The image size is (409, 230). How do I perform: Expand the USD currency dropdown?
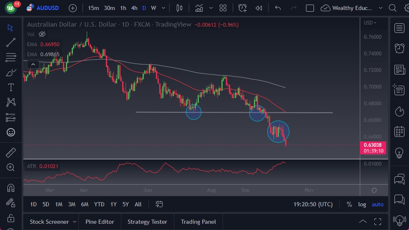tap(370, 23)
